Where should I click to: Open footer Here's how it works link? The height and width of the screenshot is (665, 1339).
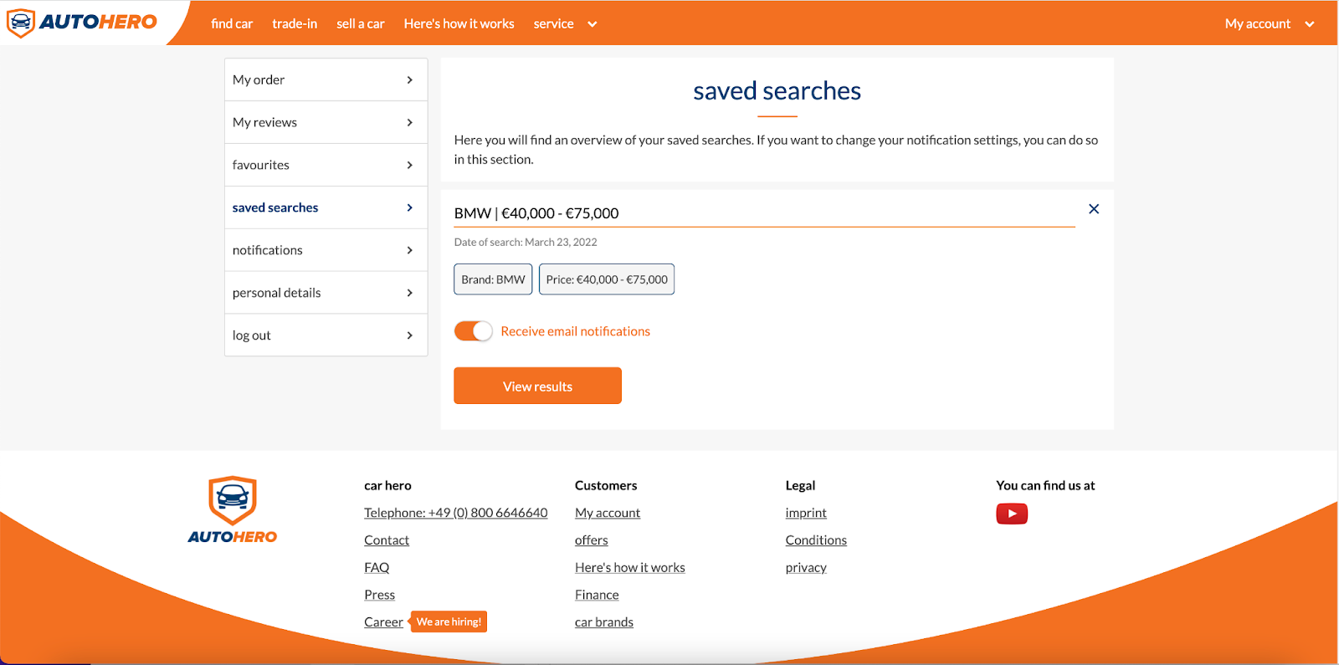[x=629, y=567]
